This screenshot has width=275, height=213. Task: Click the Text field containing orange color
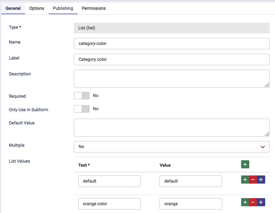(x=109, y=204)
